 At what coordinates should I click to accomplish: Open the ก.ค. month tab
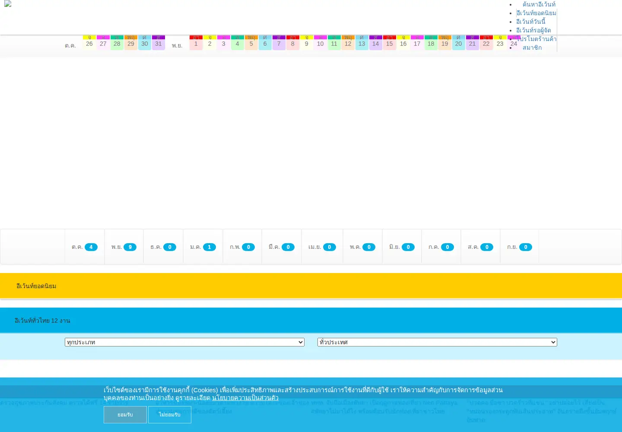coord(441,247)
